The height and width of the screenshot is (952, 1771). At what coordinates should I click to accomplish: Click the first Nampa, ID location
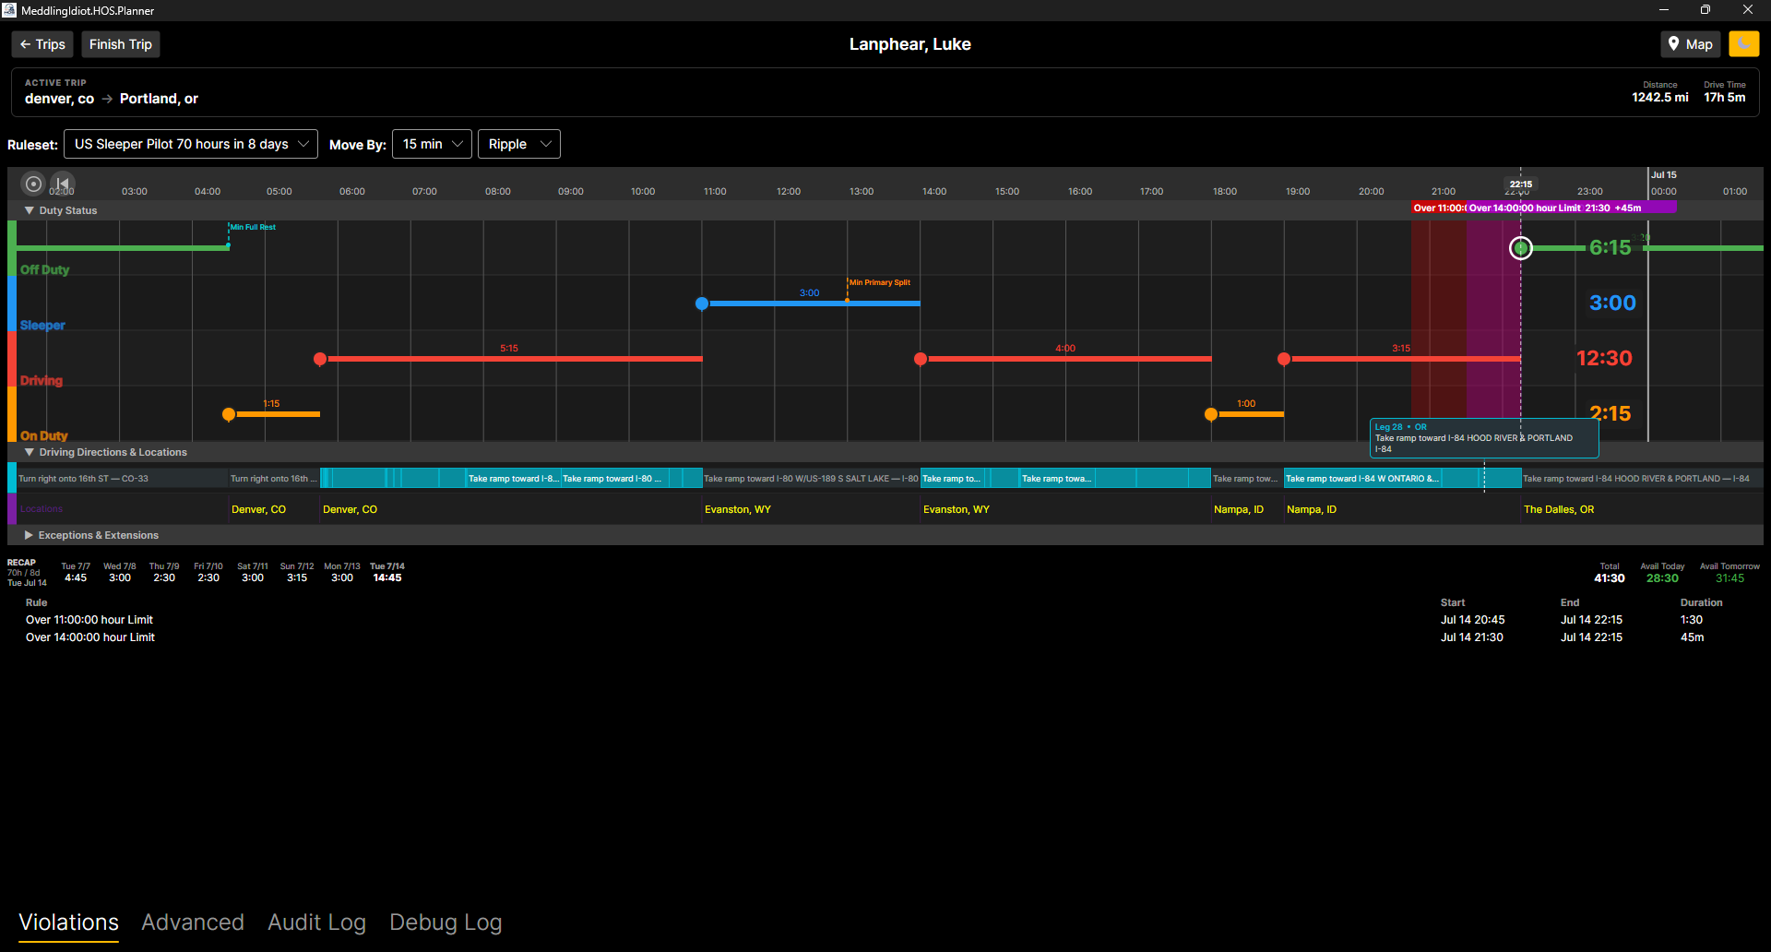[x=1239, y=509]
